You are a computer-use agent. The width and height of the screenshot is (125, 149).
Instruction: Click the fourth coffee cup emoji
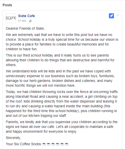pyautogui.click(x=58, y=144)
